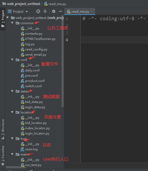Select the case.log file icon

pos(23,149)
